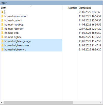Click the homed-automation folder icon
Image resolution: width=103 pixels, height=105 pixels.
(2, 16)
